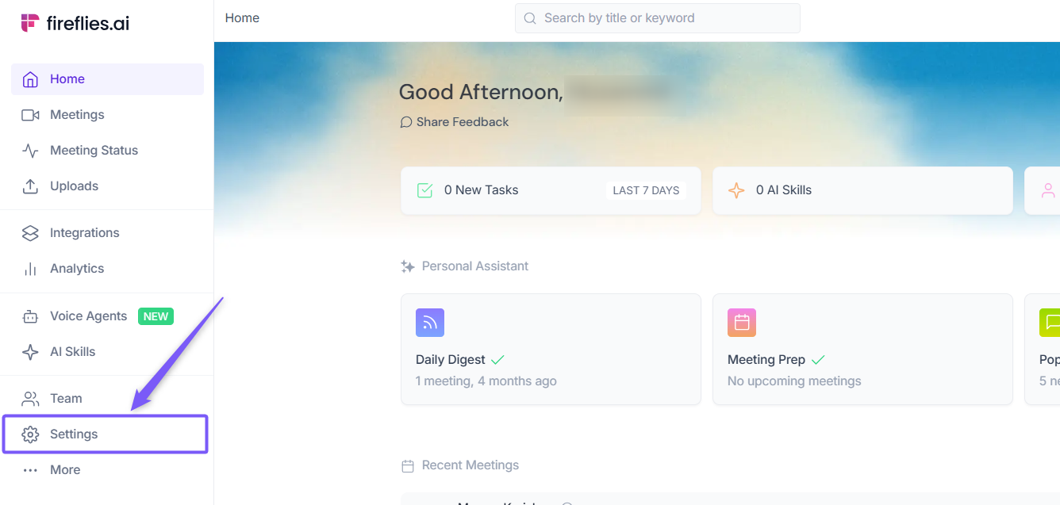This screenshot has width=1060, height=505.
Task: Click the More ellipsis icon
Action: (x=30, y=470)
